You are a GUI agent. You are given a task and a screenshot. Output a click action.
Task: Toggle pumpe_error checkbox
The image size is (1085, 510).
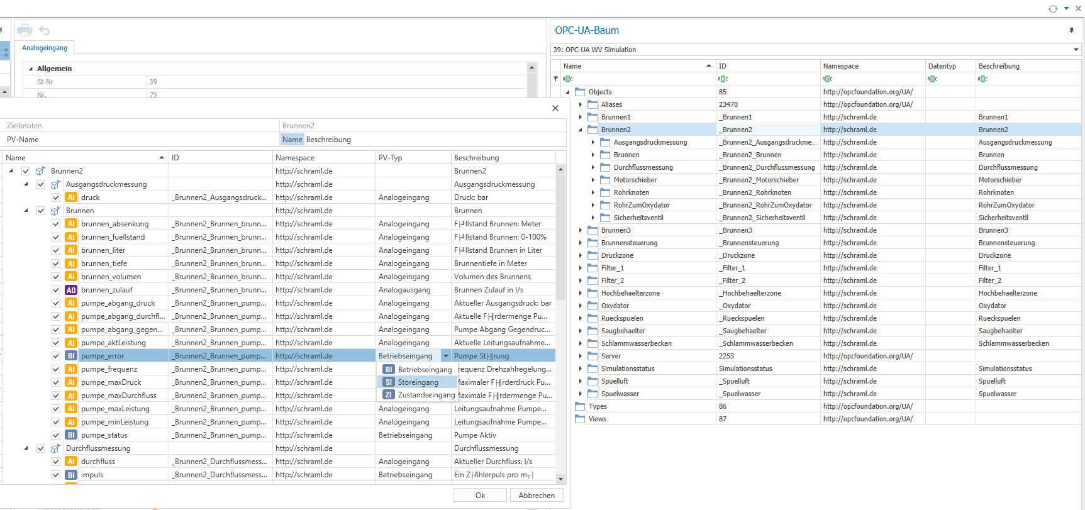coord(56,356)
